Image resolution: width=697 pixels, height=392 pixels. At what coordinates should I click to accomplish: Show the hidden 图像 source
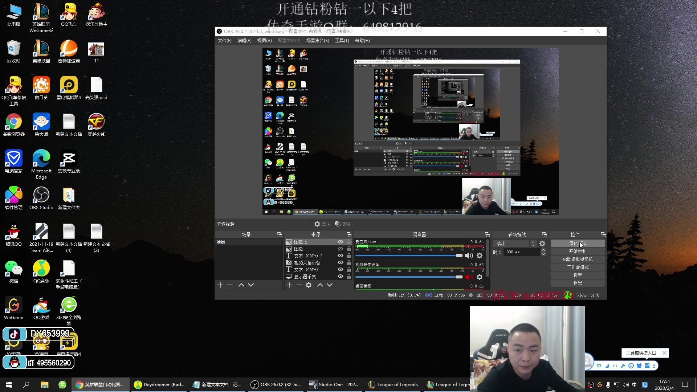(340, 249)
